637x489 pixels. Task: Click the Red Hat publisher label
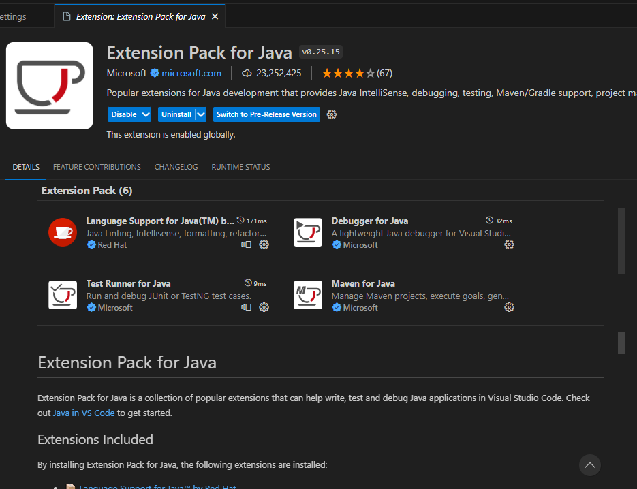(112, 245)
